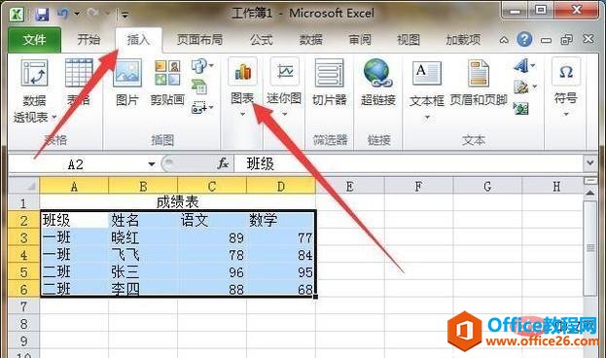Click the vertical scrollbar thumb
The height and width of the screenshot is (358, 606).
pyautogui.click(x=590, y=248)
